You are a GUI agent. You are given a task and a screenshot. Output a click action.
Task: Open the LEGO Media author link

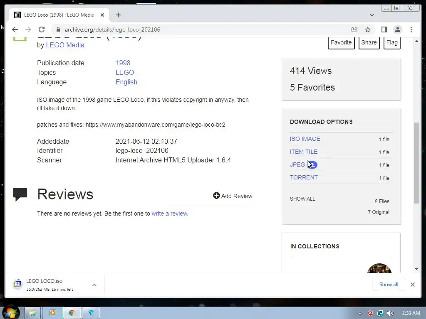65,45
